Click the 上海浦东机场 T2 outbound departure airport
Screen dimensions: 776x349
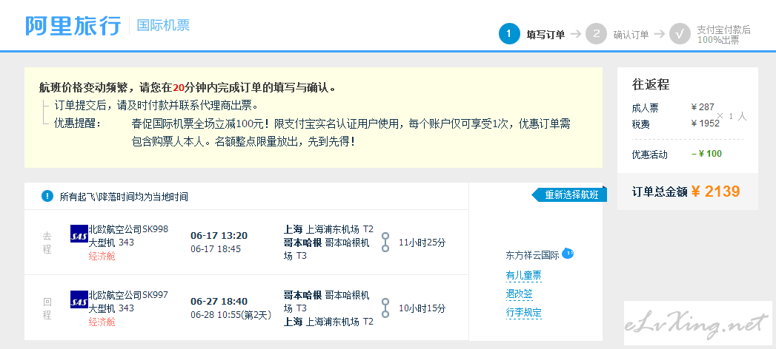coord(339,229)
